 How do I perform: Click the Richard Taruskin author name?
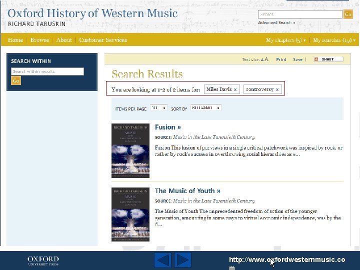pyautogui.click(x=36, y=24)
